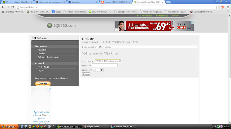Submit the form with Enviar button
This screenshot has height=129, width=231.
86,74
